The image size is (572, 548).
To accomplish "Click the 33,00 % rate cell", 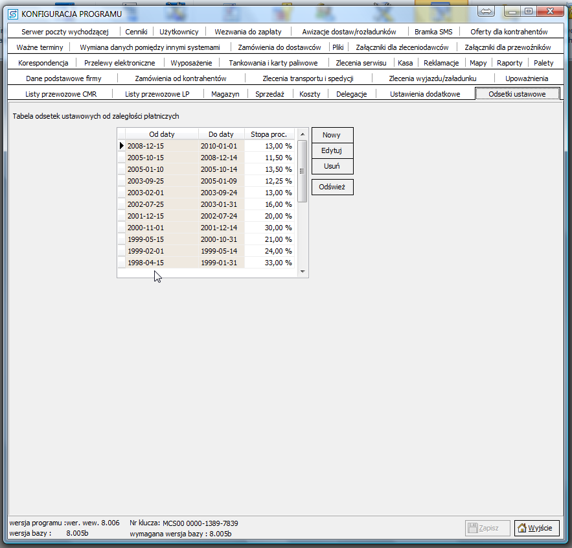I will (269, 263).
